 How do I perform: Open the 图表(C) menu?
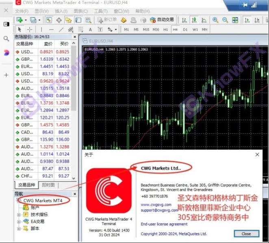[80, 11]
